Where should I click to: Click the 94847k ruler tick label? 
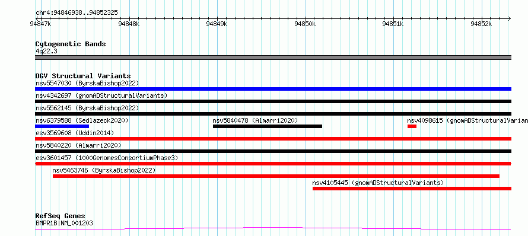40,24
